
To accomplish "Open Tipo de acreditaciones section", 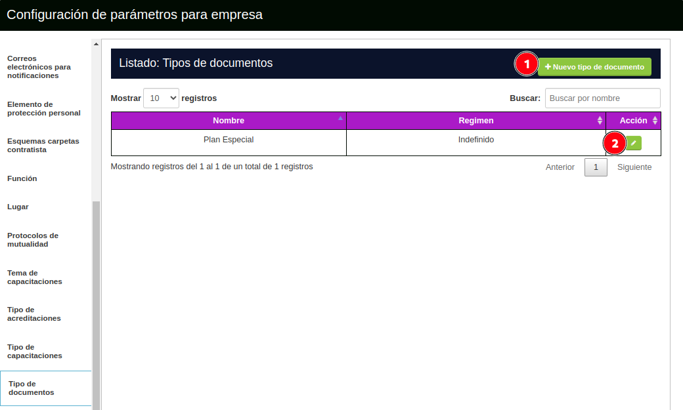I will pyautogui.click(x=34, y=314).
